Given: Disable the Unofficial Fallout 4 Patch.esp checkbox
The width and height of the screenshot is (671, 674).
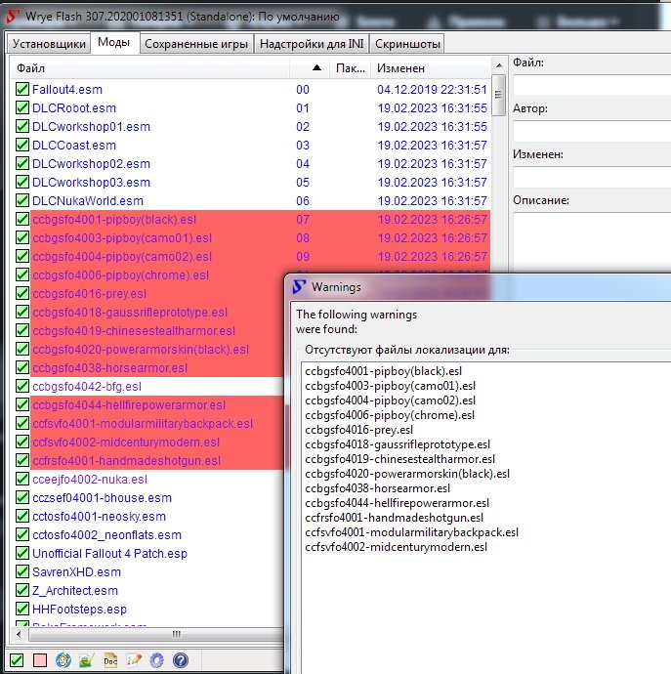Looking at the screenshot, I should tap(22, 554).
